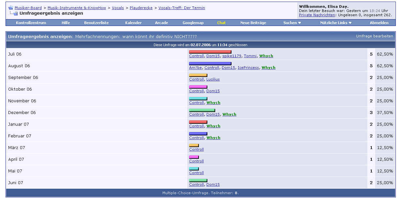The height and width of the screenshot is (202, 403).
Task: Click the folder icon beside Umfrageergebnis anzeigen
Action: tap(15, 13)
